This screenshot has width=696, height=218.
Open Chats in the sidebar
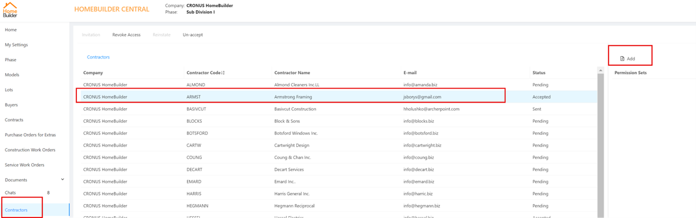pos(11,193)
